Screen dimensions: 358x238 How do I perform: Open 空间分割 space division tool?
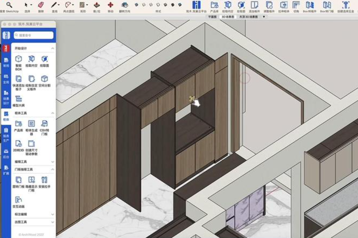[44, 79]
